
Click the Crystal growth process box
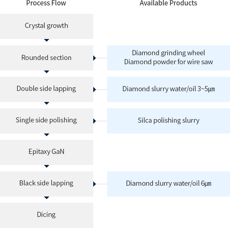coord(46,26)
